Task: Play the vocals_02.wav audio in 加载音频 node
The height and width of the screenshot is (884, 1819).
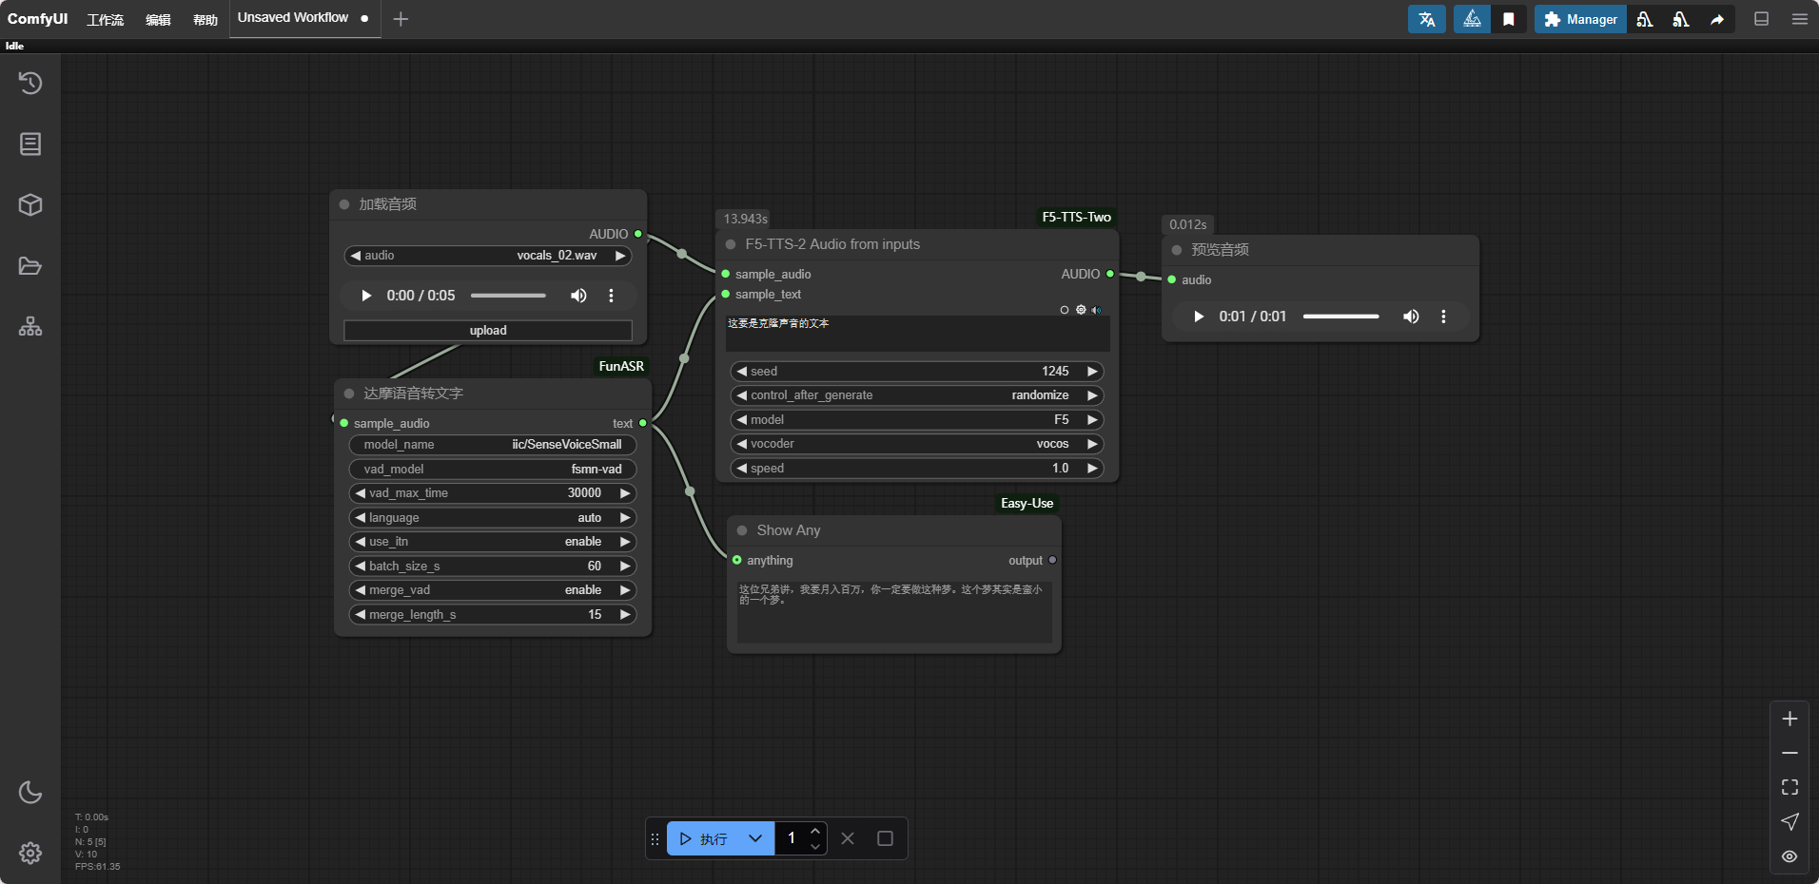Action: click(x=366, y=296)
